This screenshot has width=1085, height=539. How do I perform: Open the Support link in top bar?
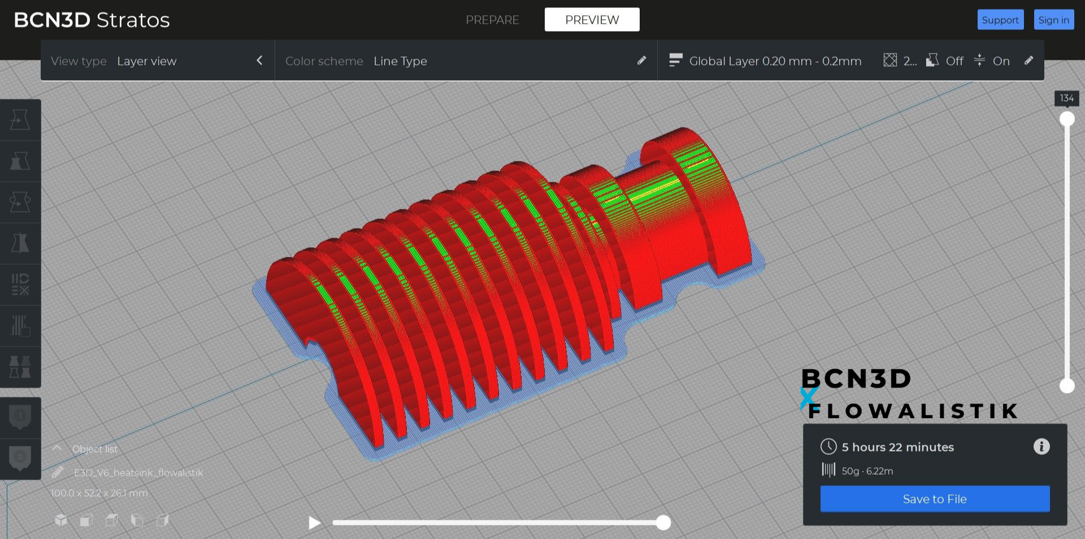pos(1000,19)
